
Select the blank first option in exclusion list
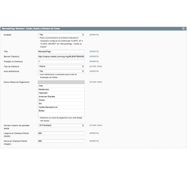tap(61, 82)
